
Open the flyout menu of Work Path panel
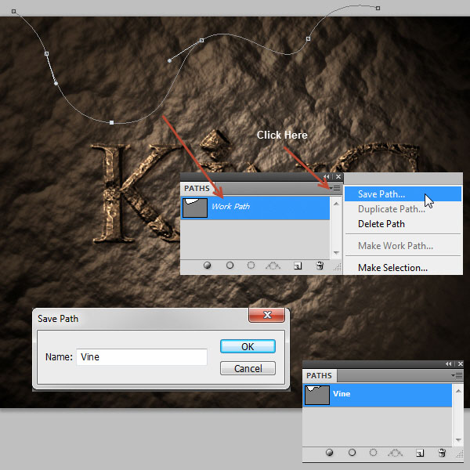point(335,188)
